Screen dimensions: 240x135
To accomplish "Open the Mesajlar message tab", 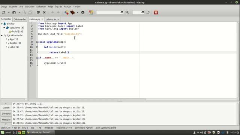I will [6, 120].
